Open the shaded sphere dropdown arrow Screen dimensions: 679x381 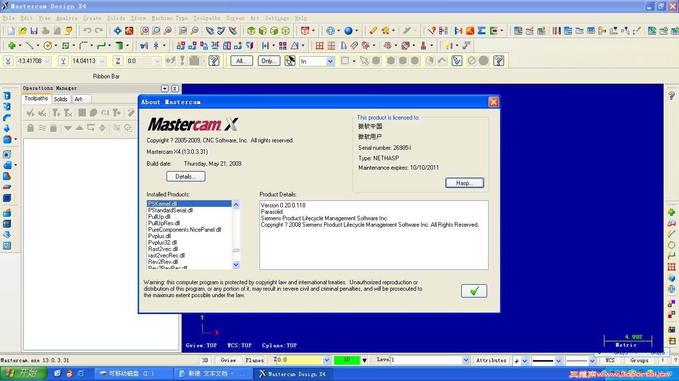pos(356,31)
